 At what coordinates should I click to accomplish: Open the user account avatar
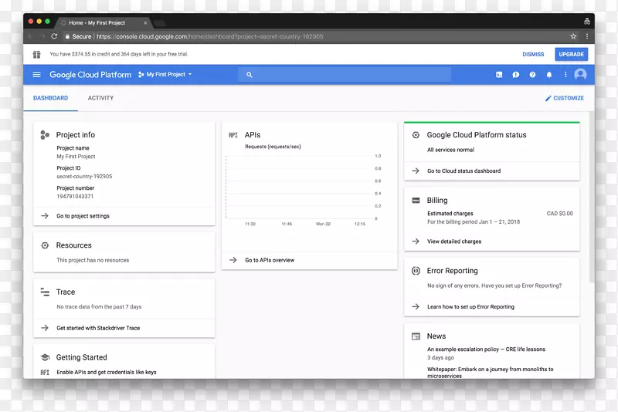coord(580,75)
